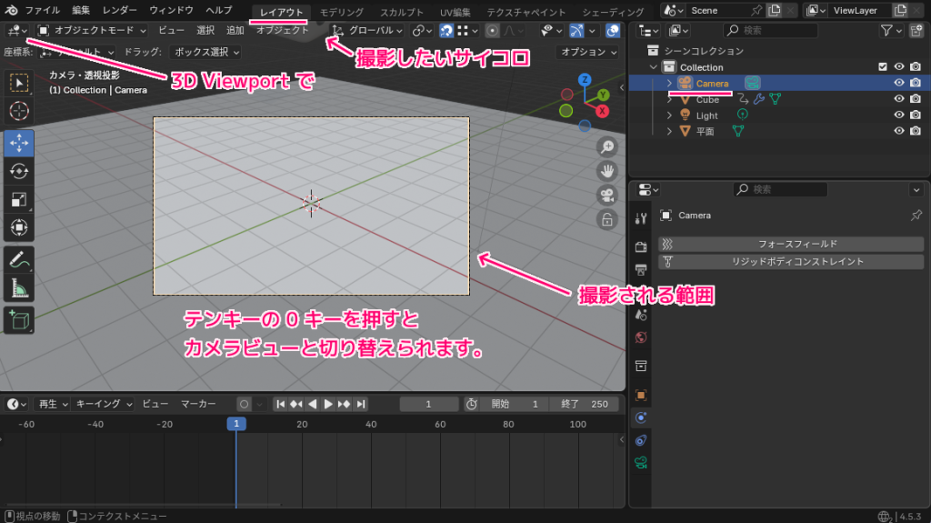Select the Rotate tool in the toolbar
Viewport: 931px width, 523px height.
(x=19, y=171)
